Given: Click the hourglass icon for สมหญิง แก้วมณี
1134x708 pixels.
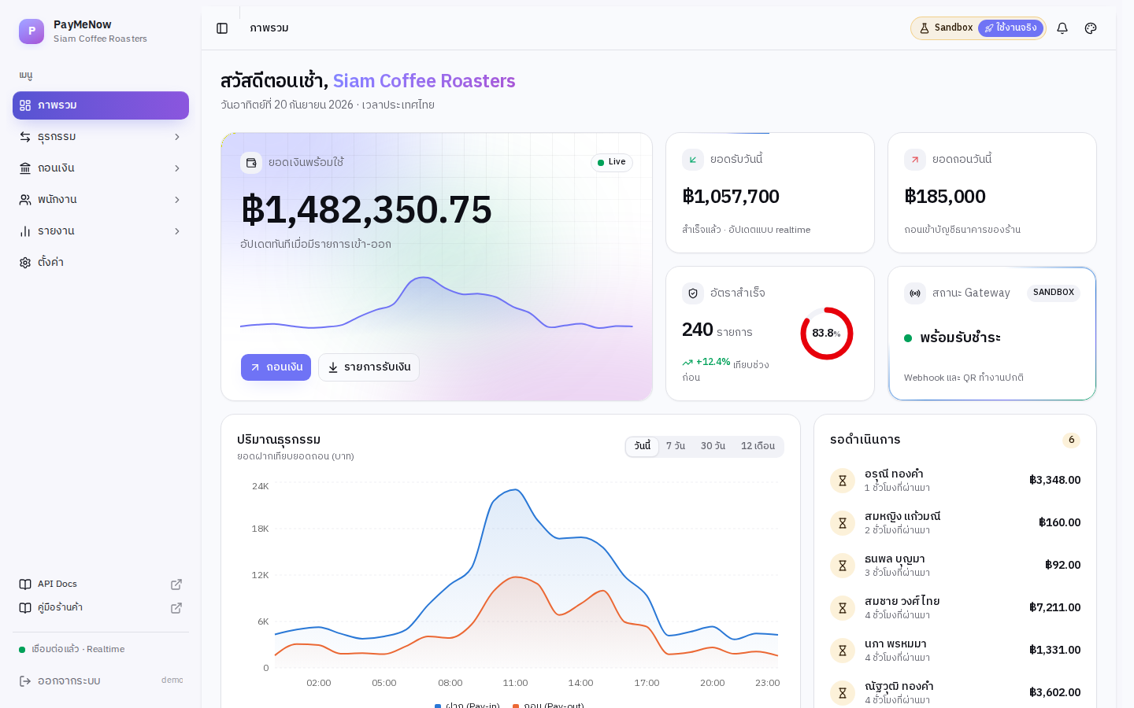Looking at the screenshot, I should click(x=843, y=523).
